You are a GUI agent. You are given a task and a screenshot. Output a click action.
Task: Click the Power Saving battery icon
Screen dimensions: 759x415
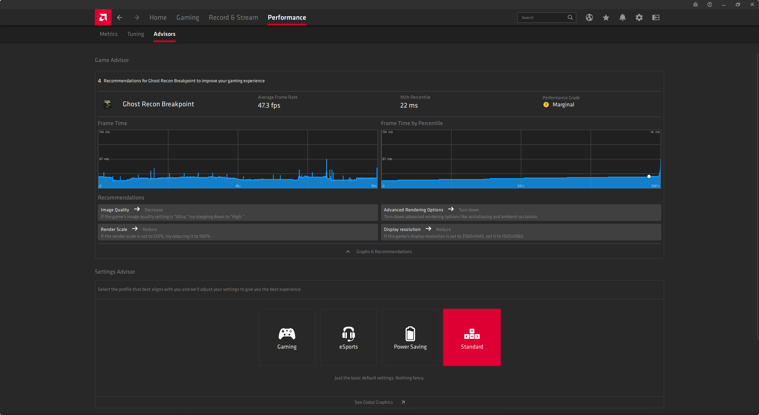pyautogui.click(x=410, y=334)
